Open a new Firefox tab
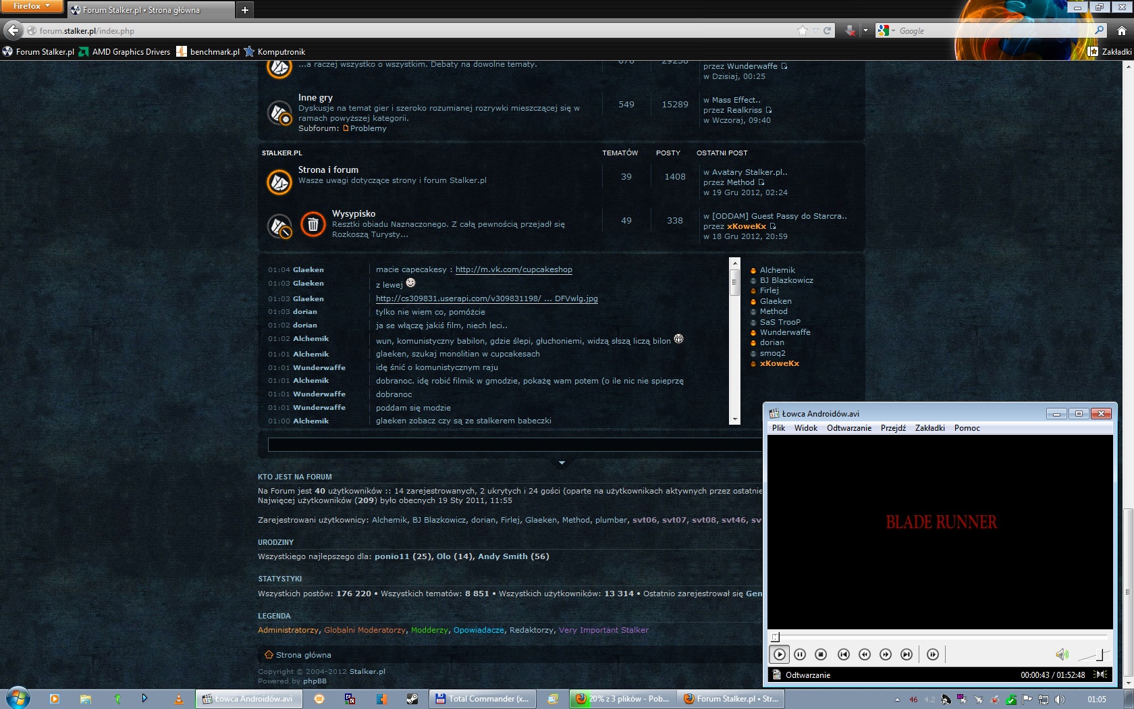 [245, 10]
